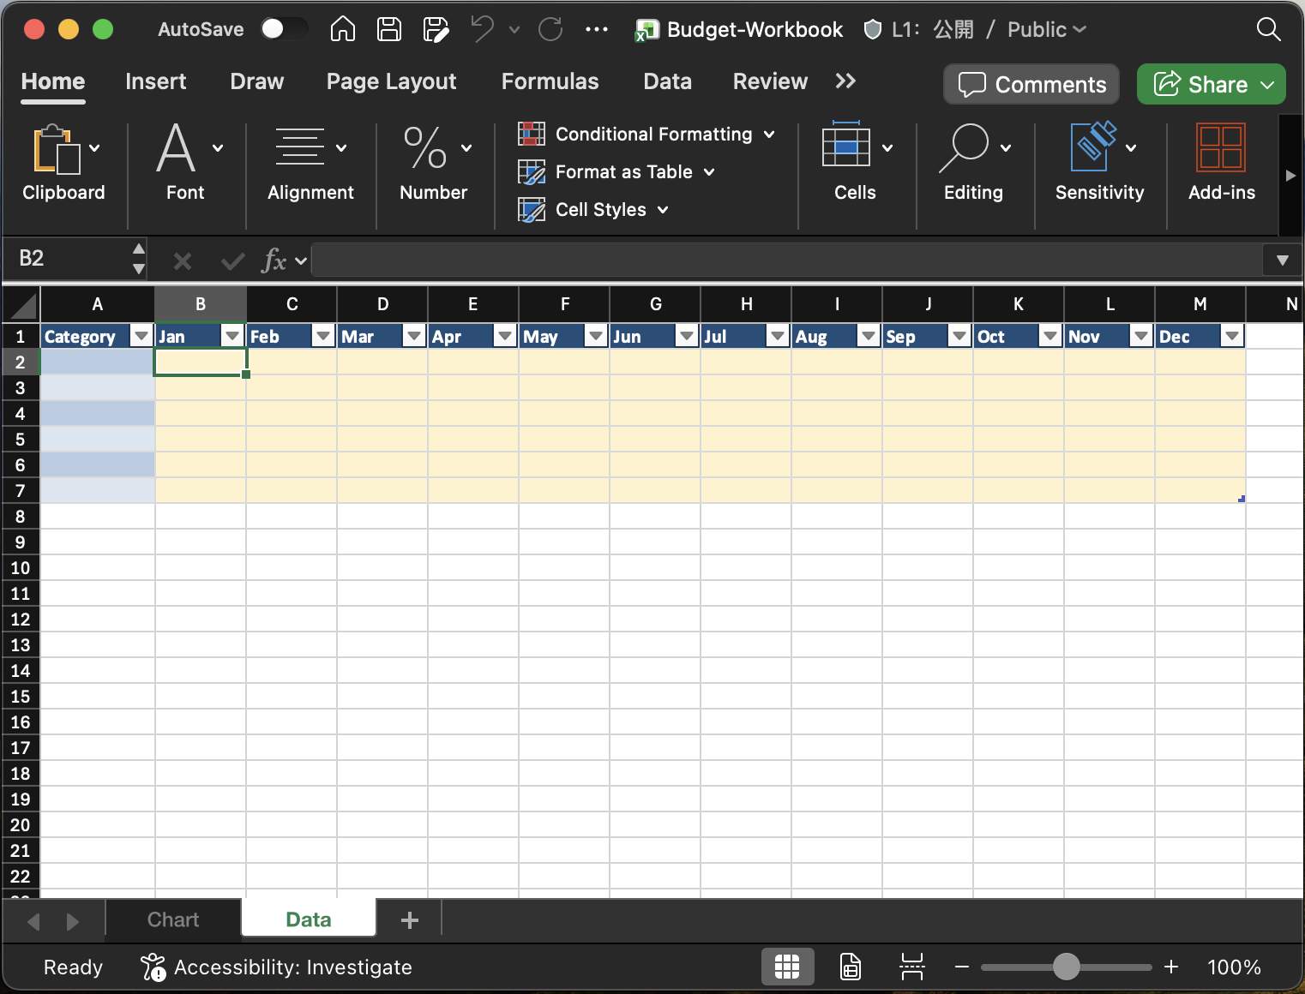The height and width of the screenshot is (994, 1305).
Task: Open the Chart sheet tab
Action: [172, 919]
